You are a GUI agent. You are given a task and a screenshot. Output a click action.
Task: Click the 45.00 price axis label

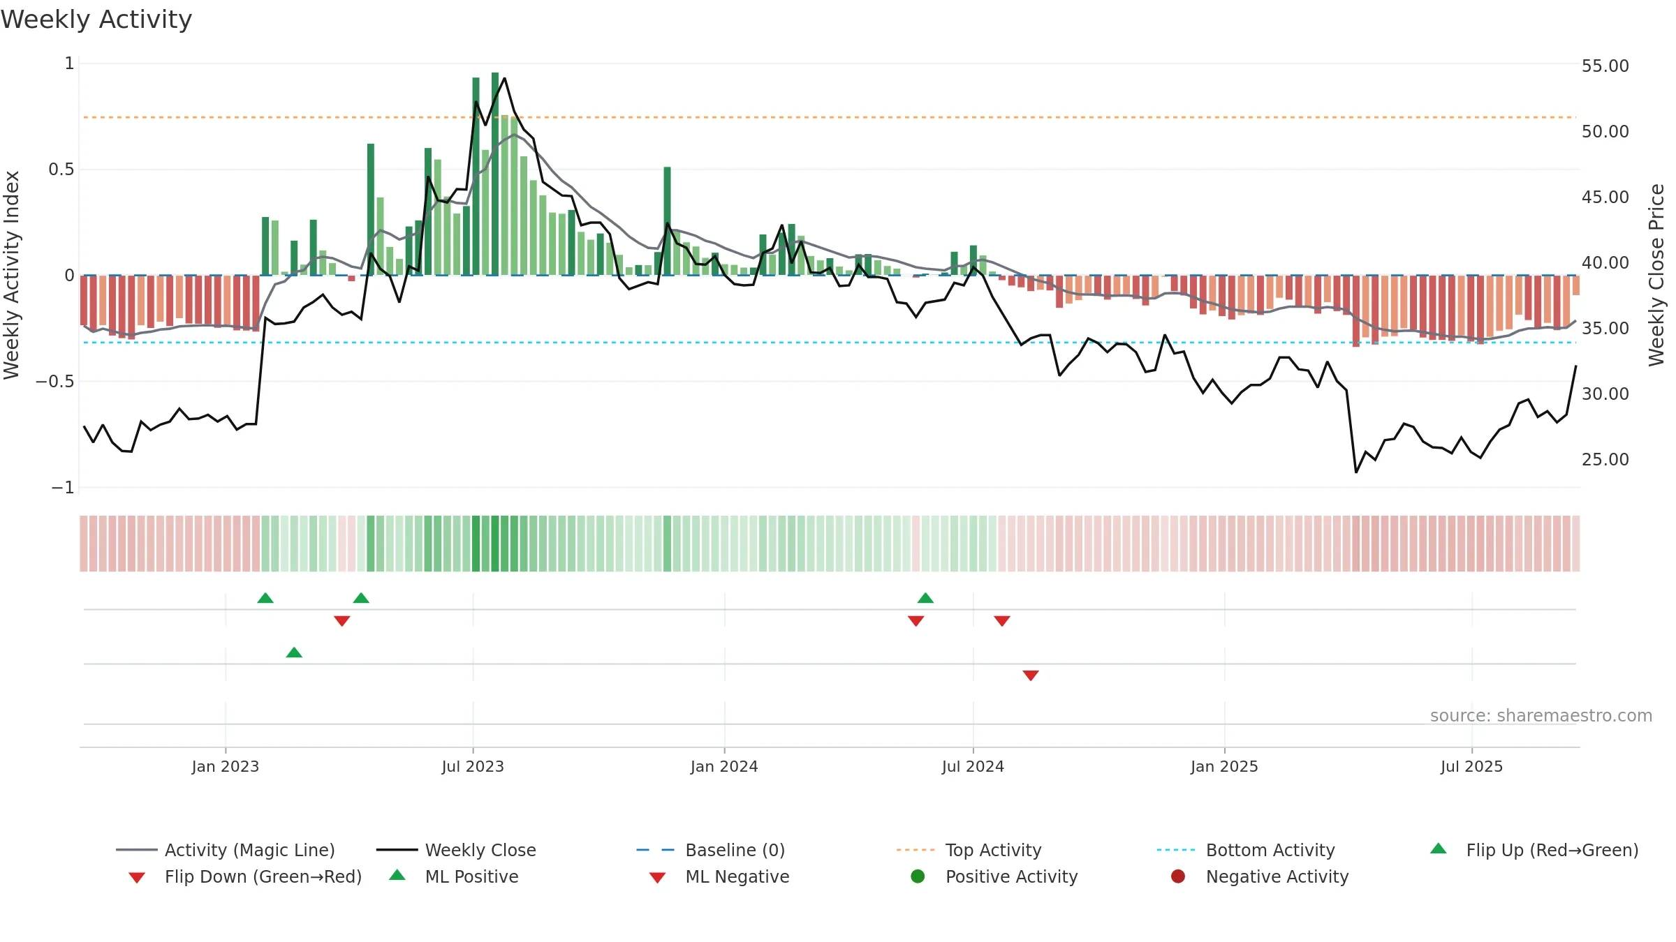[1605, 197]
